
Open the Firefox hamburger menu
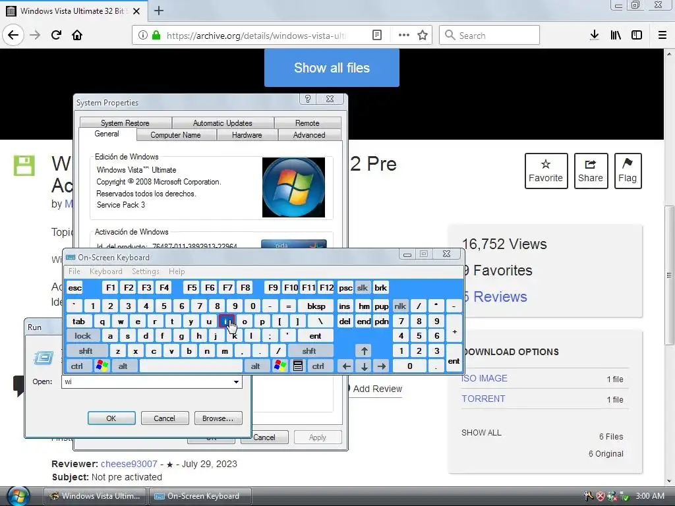point(662,36)
